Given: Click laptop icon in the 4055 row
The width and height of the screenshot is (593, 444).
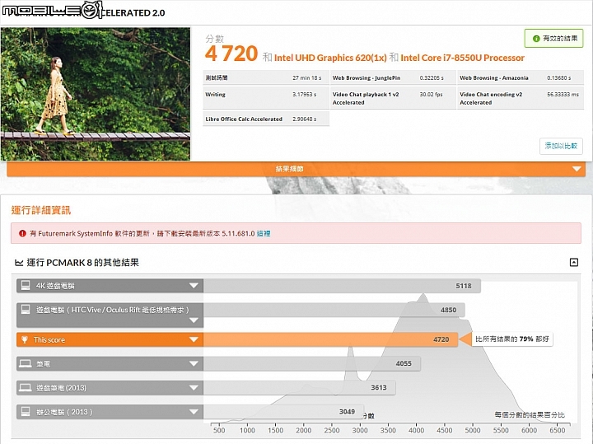Looking at the screenshot, I should [26, 363].
